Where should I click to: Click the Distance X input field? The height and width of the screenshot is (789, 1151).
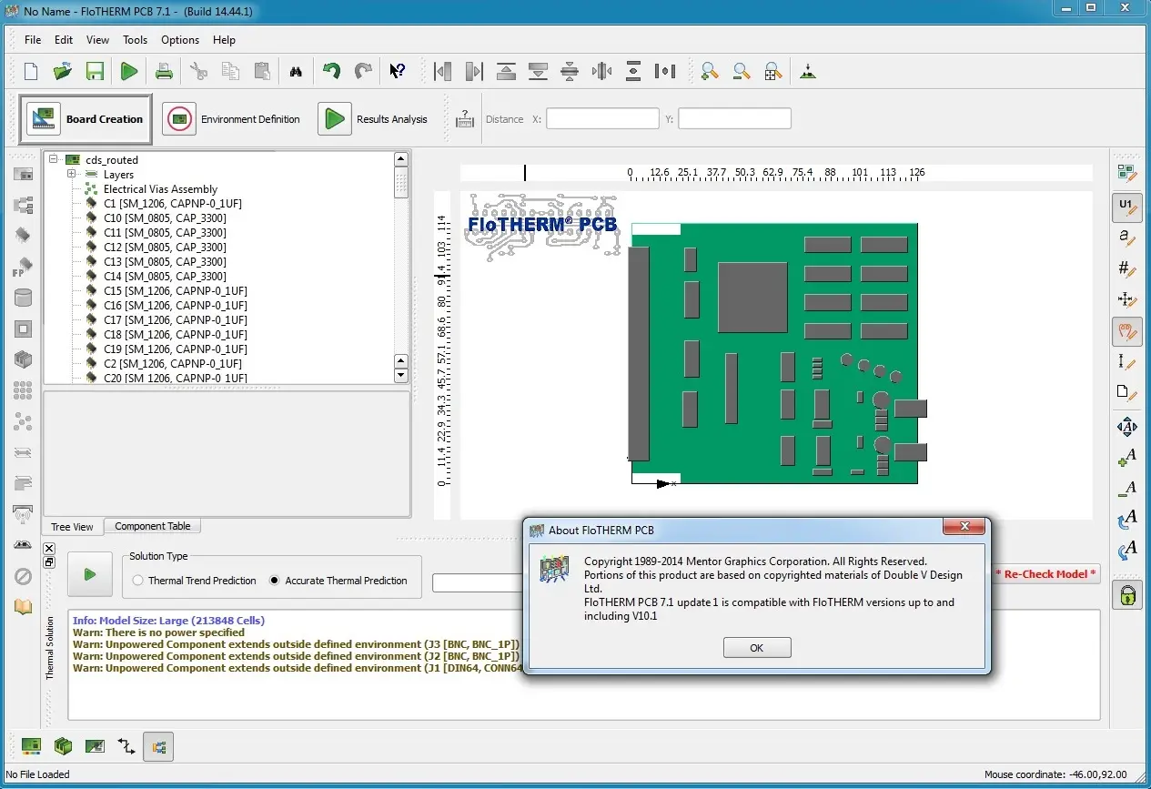point(602,118)
